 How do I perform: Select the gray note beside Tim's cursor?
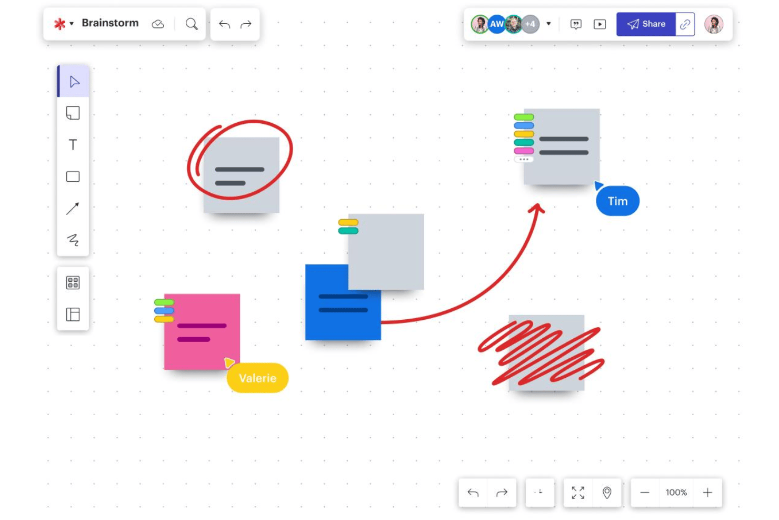coord(562,146)
